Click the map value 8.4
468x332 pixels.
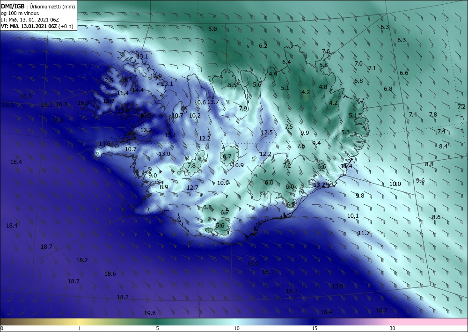pyautogui.click(x=443, y=146)
